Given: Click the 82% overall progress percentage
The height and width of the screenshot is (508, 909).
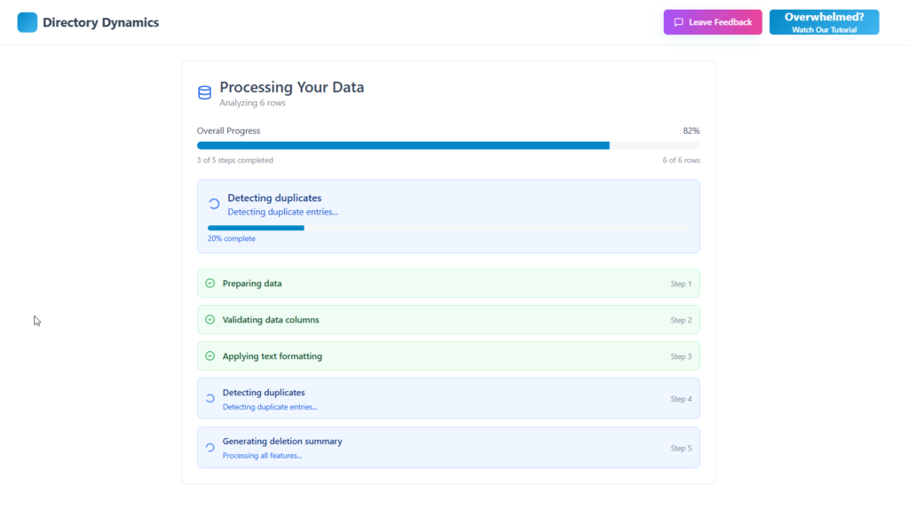Looking at the screenshot, I should click(691, 131).
